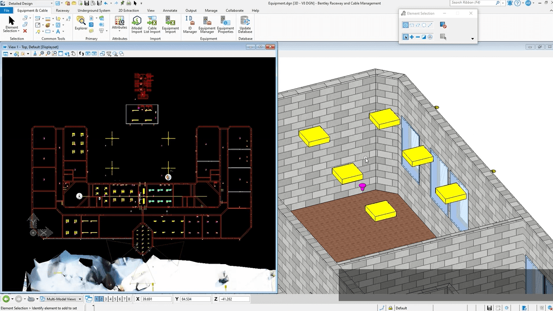Click the Attributes button
The height and width of the screenshot is (311, 553).
tap(120, 23)
